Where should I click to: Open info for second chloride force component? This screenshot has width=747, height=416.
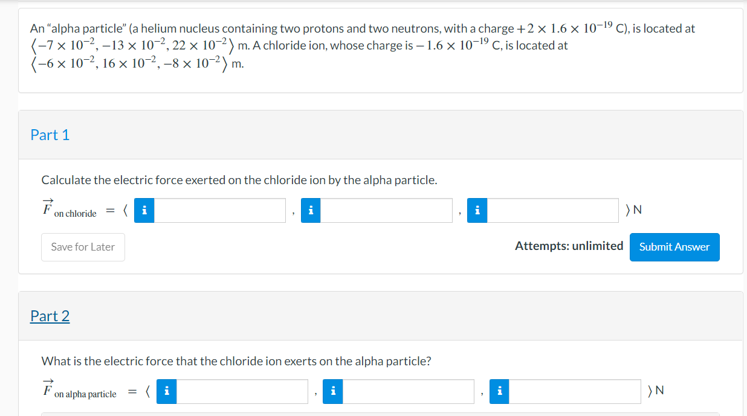click(x=311, y=210)
